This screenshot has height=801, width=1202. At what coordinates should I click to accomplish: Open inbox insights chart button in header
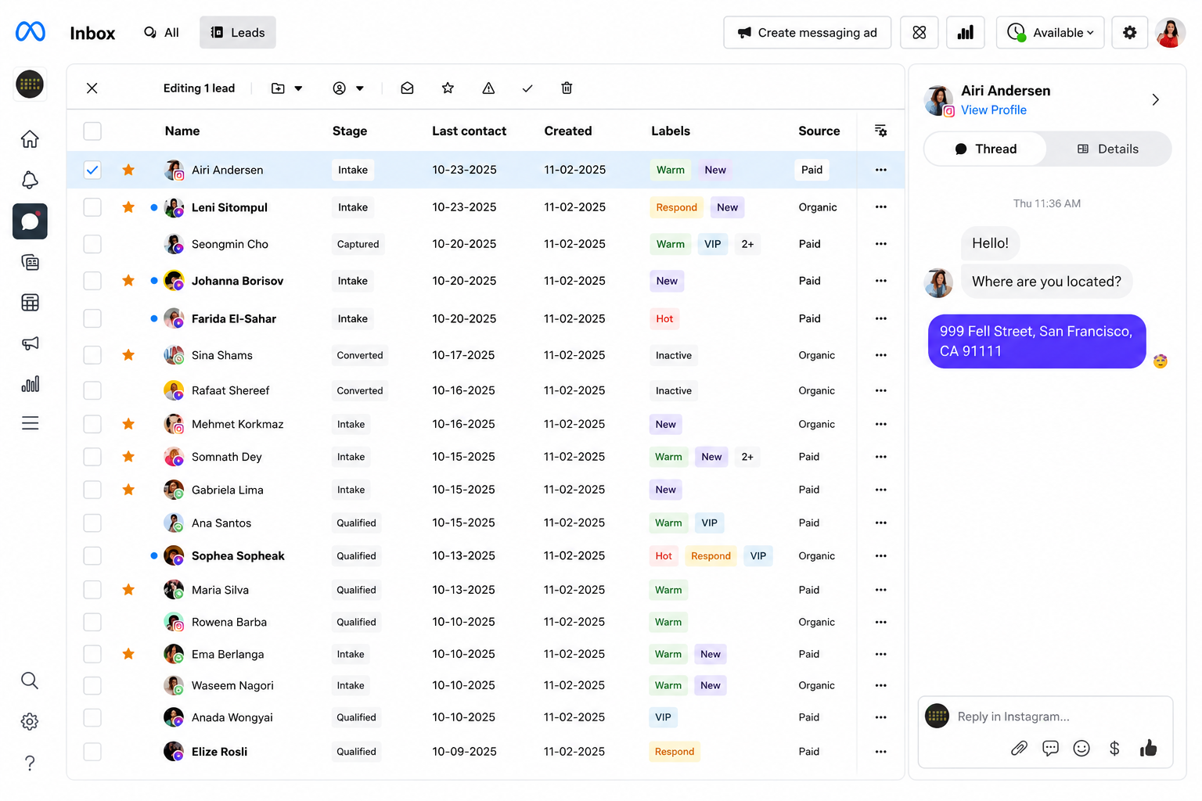pyautogui.click(x=966, y=33)
